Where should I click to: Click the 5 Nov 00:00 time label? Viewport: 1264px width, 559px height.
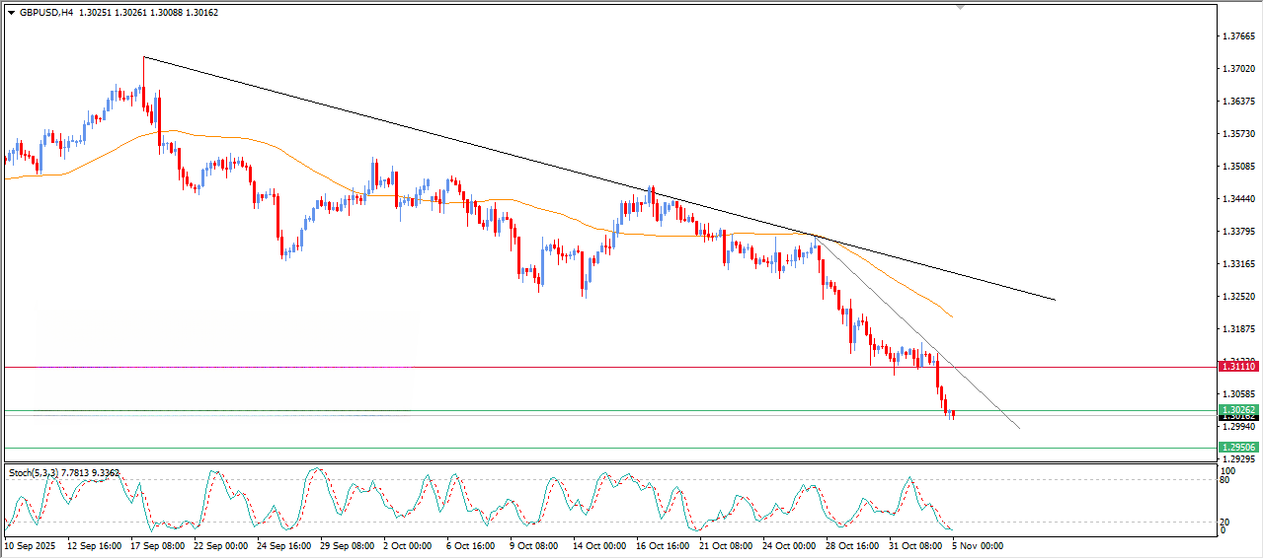click(x=978, y=545)
